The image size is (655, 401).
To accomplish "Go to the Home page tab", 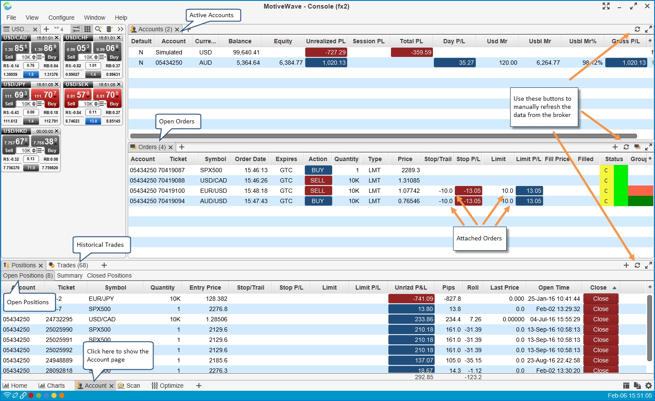I will click(15, 386).
